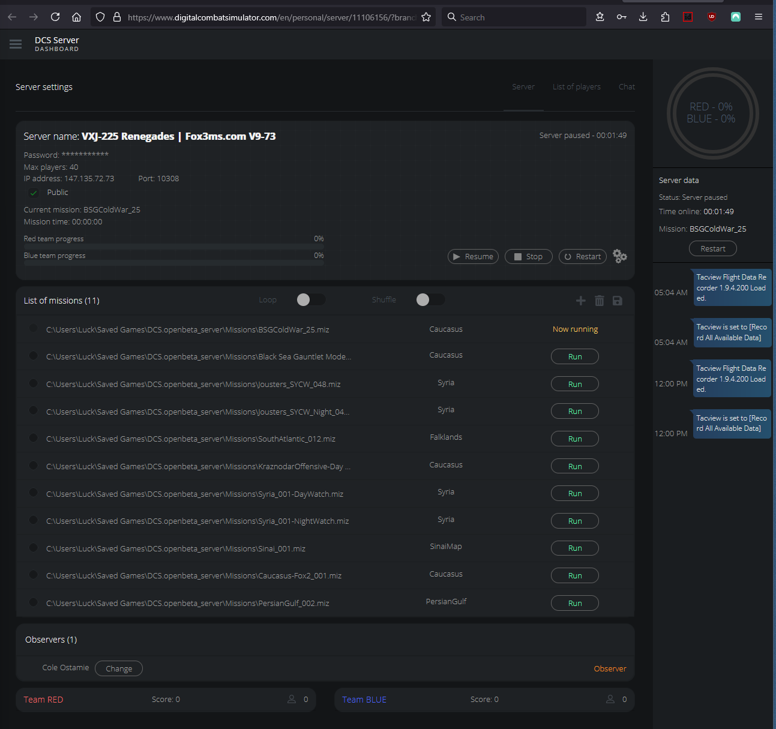The image size is (776, 729).
Task: Run the PersianGulf_002.miz mission
Action: click(575, 603)
